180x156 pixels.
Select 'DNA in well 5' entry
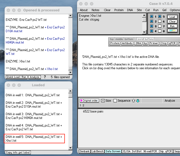coord(34,139)
